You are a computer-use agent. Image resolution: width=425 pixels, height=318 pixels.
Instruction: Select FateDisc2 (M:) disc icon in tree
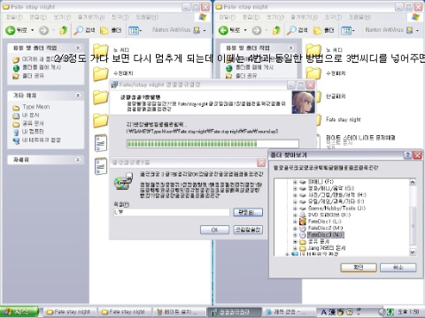[x=303, y=228]
